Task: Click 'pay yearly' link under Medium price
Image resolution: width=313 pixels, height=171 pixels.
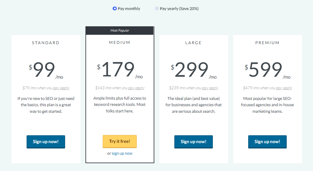Action: point(136,88)
